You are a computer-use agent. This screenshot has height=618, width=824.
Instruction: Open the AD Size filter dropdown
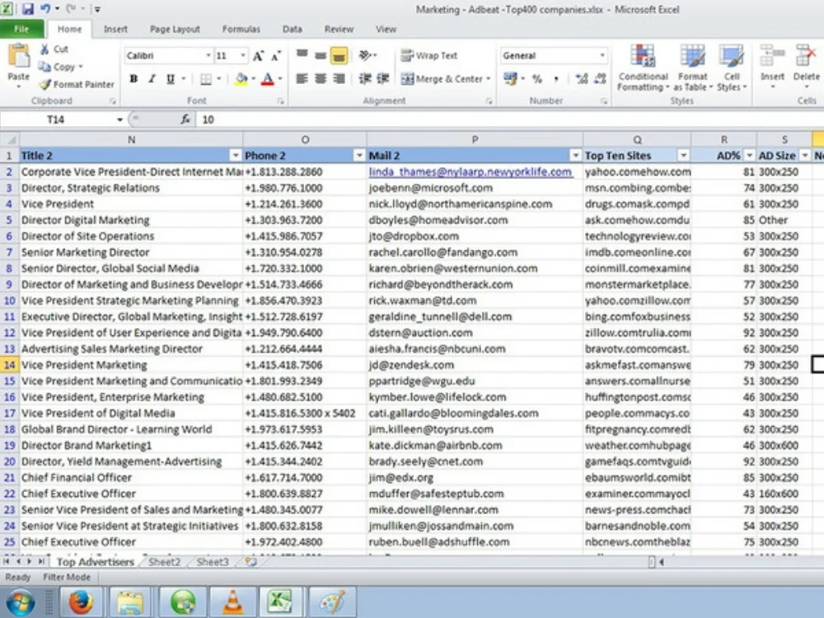804,156
